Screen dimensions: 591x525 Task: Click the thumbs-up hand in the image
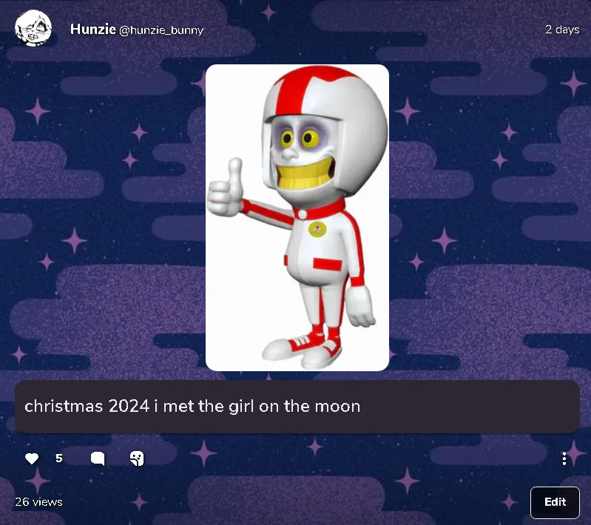tap(226, 189)
